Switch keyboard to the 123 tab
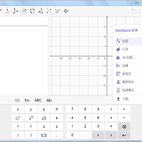 (x=17, y=100)
